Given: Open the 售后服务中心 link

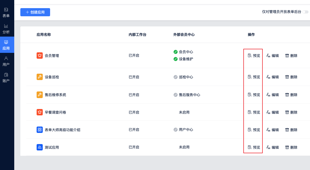Looking at the screenshot, I should tap(189, 95).
